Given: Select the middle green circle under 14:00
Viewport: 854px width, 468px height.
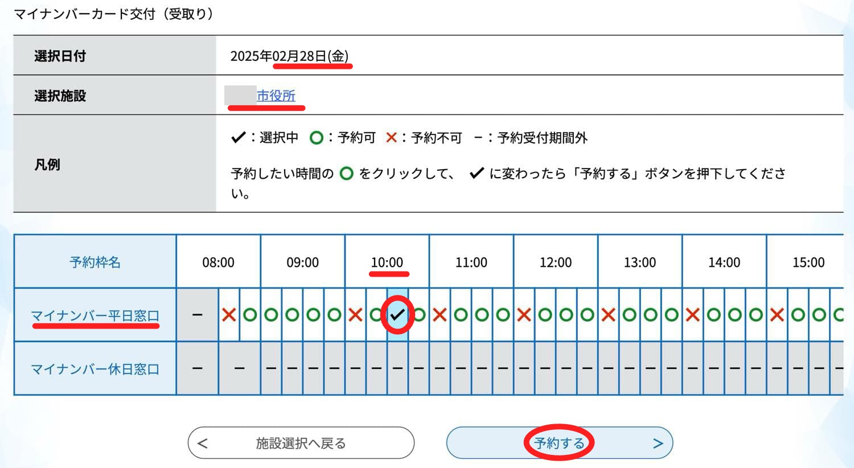Looking at the screenshot, I should click(x=734, y=314).
